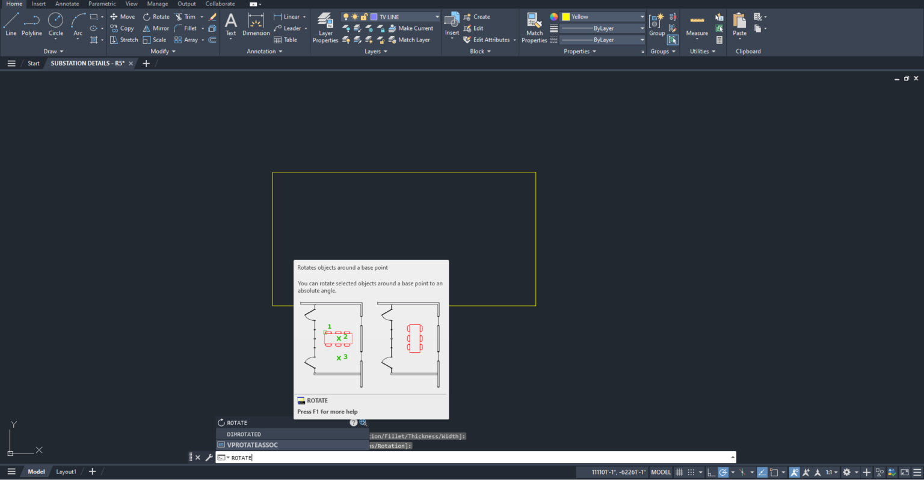Select the Move tool
Image resolution: width=924 pixels, height=480 pixels.
122,16
